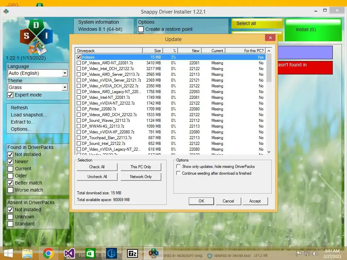Click the Network Only button
347x260 pixels.
tap(141, 177)
